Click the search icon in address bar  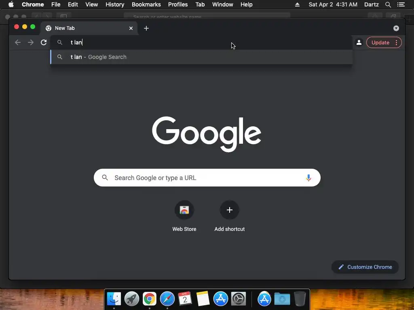60,42
